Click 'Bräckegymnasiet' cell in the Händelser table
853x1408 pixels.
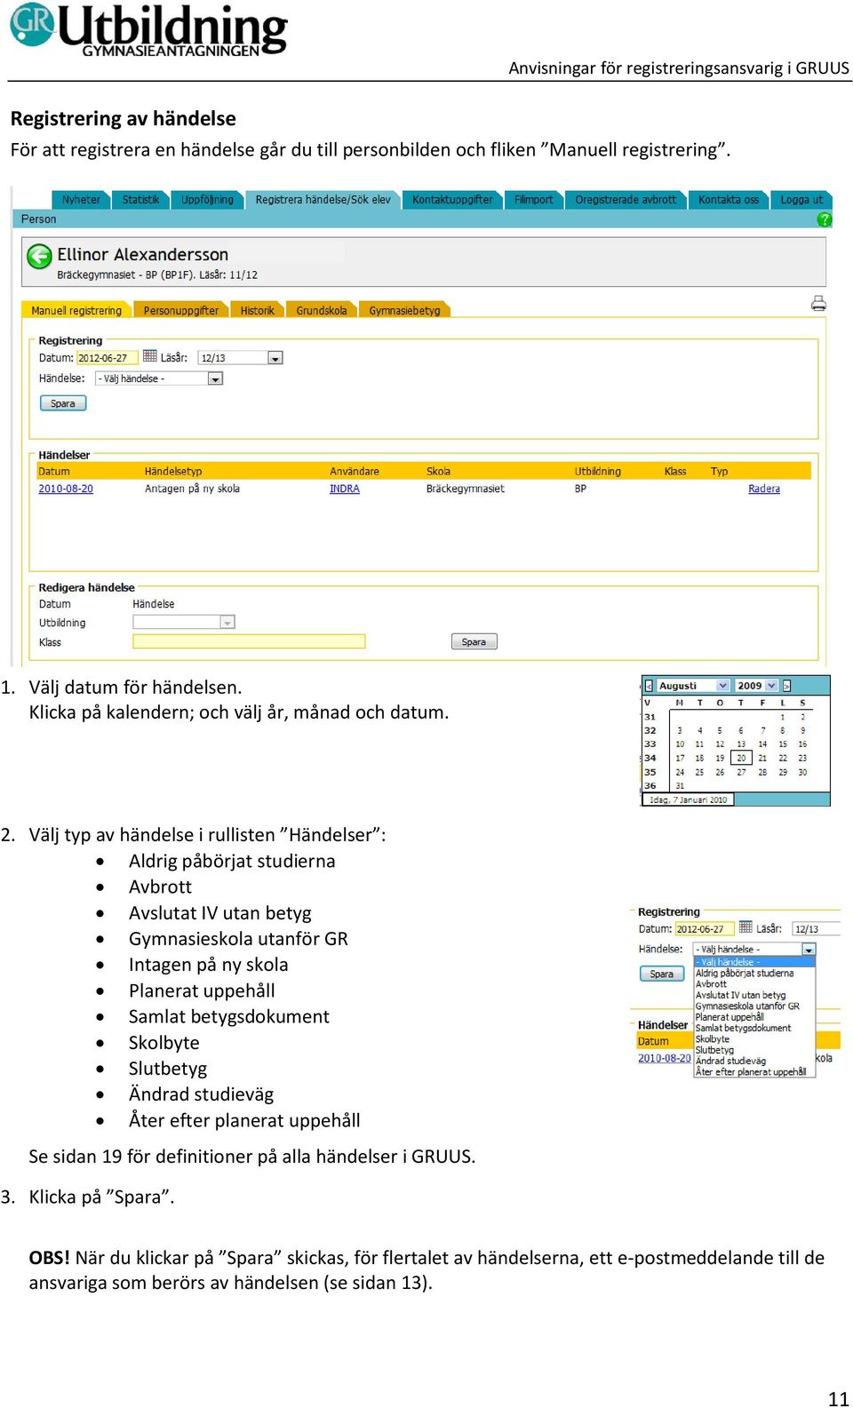[x=465, y=489]
